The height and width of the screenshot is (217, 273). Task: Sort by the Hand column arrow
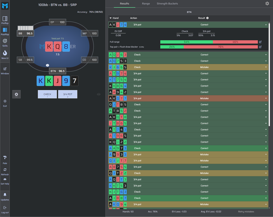tap(110, 18)
